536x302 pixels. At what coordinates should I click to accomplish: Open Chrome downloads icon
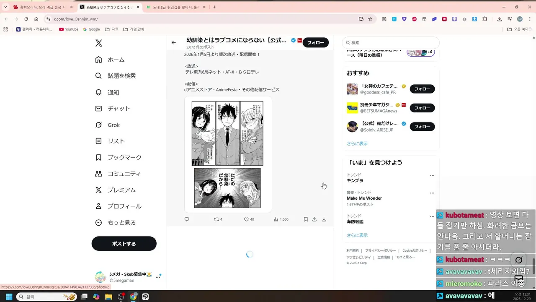pyautogui.click(x=500, y=19)
